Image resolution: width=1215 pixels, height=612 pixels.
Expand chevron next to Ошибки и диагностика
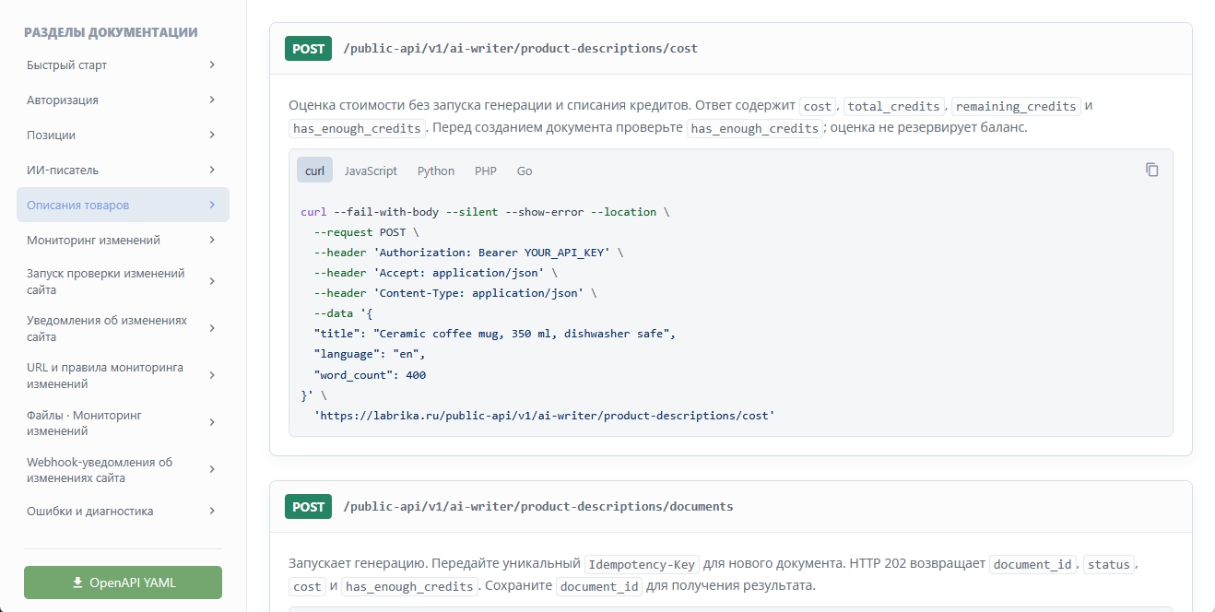tap(212, 511)
